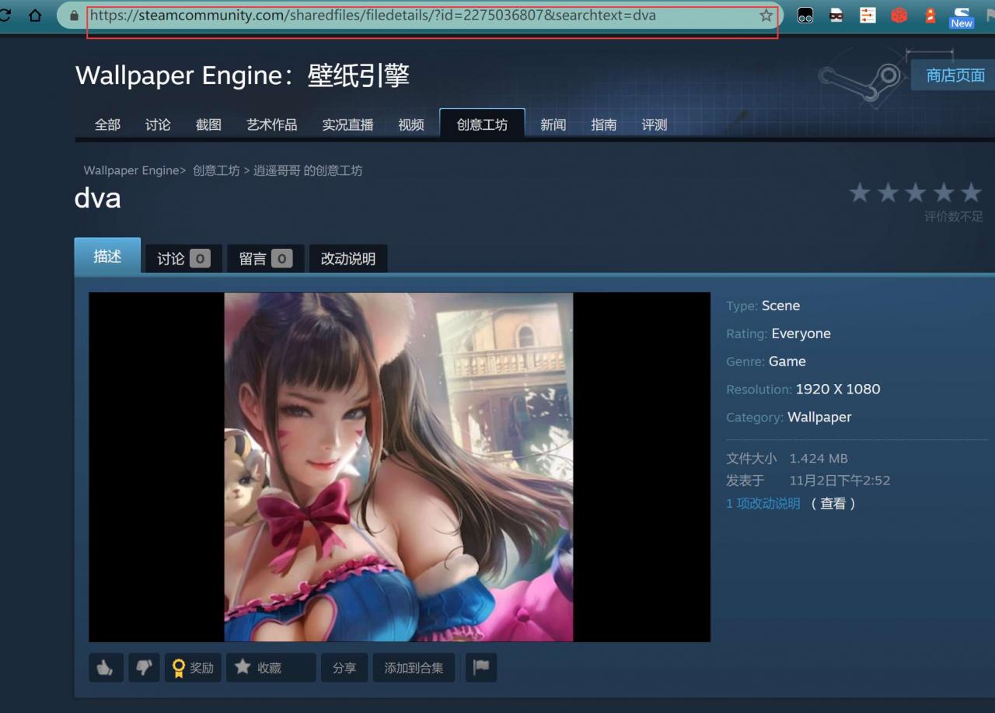Select the 艺术作品 tab
This screenshot has width=995, height=713.
pos(272,124)
